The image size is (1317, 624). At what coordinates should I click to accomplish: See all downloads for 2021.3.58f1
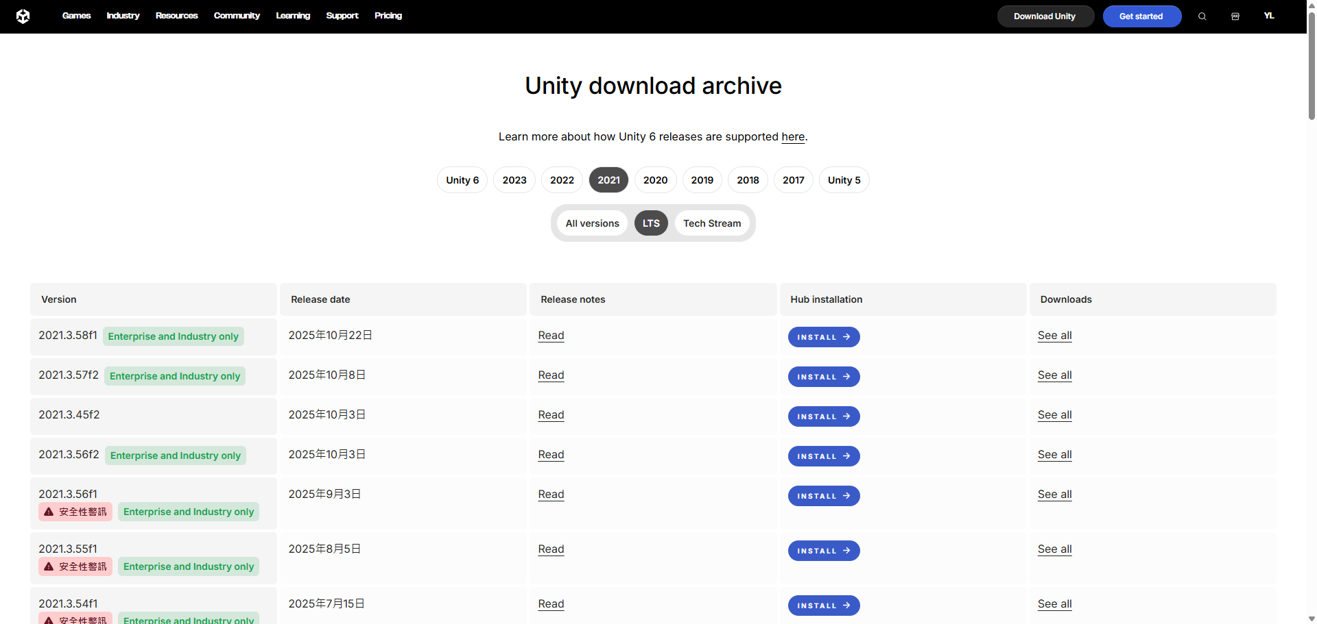pos(1054,336)
